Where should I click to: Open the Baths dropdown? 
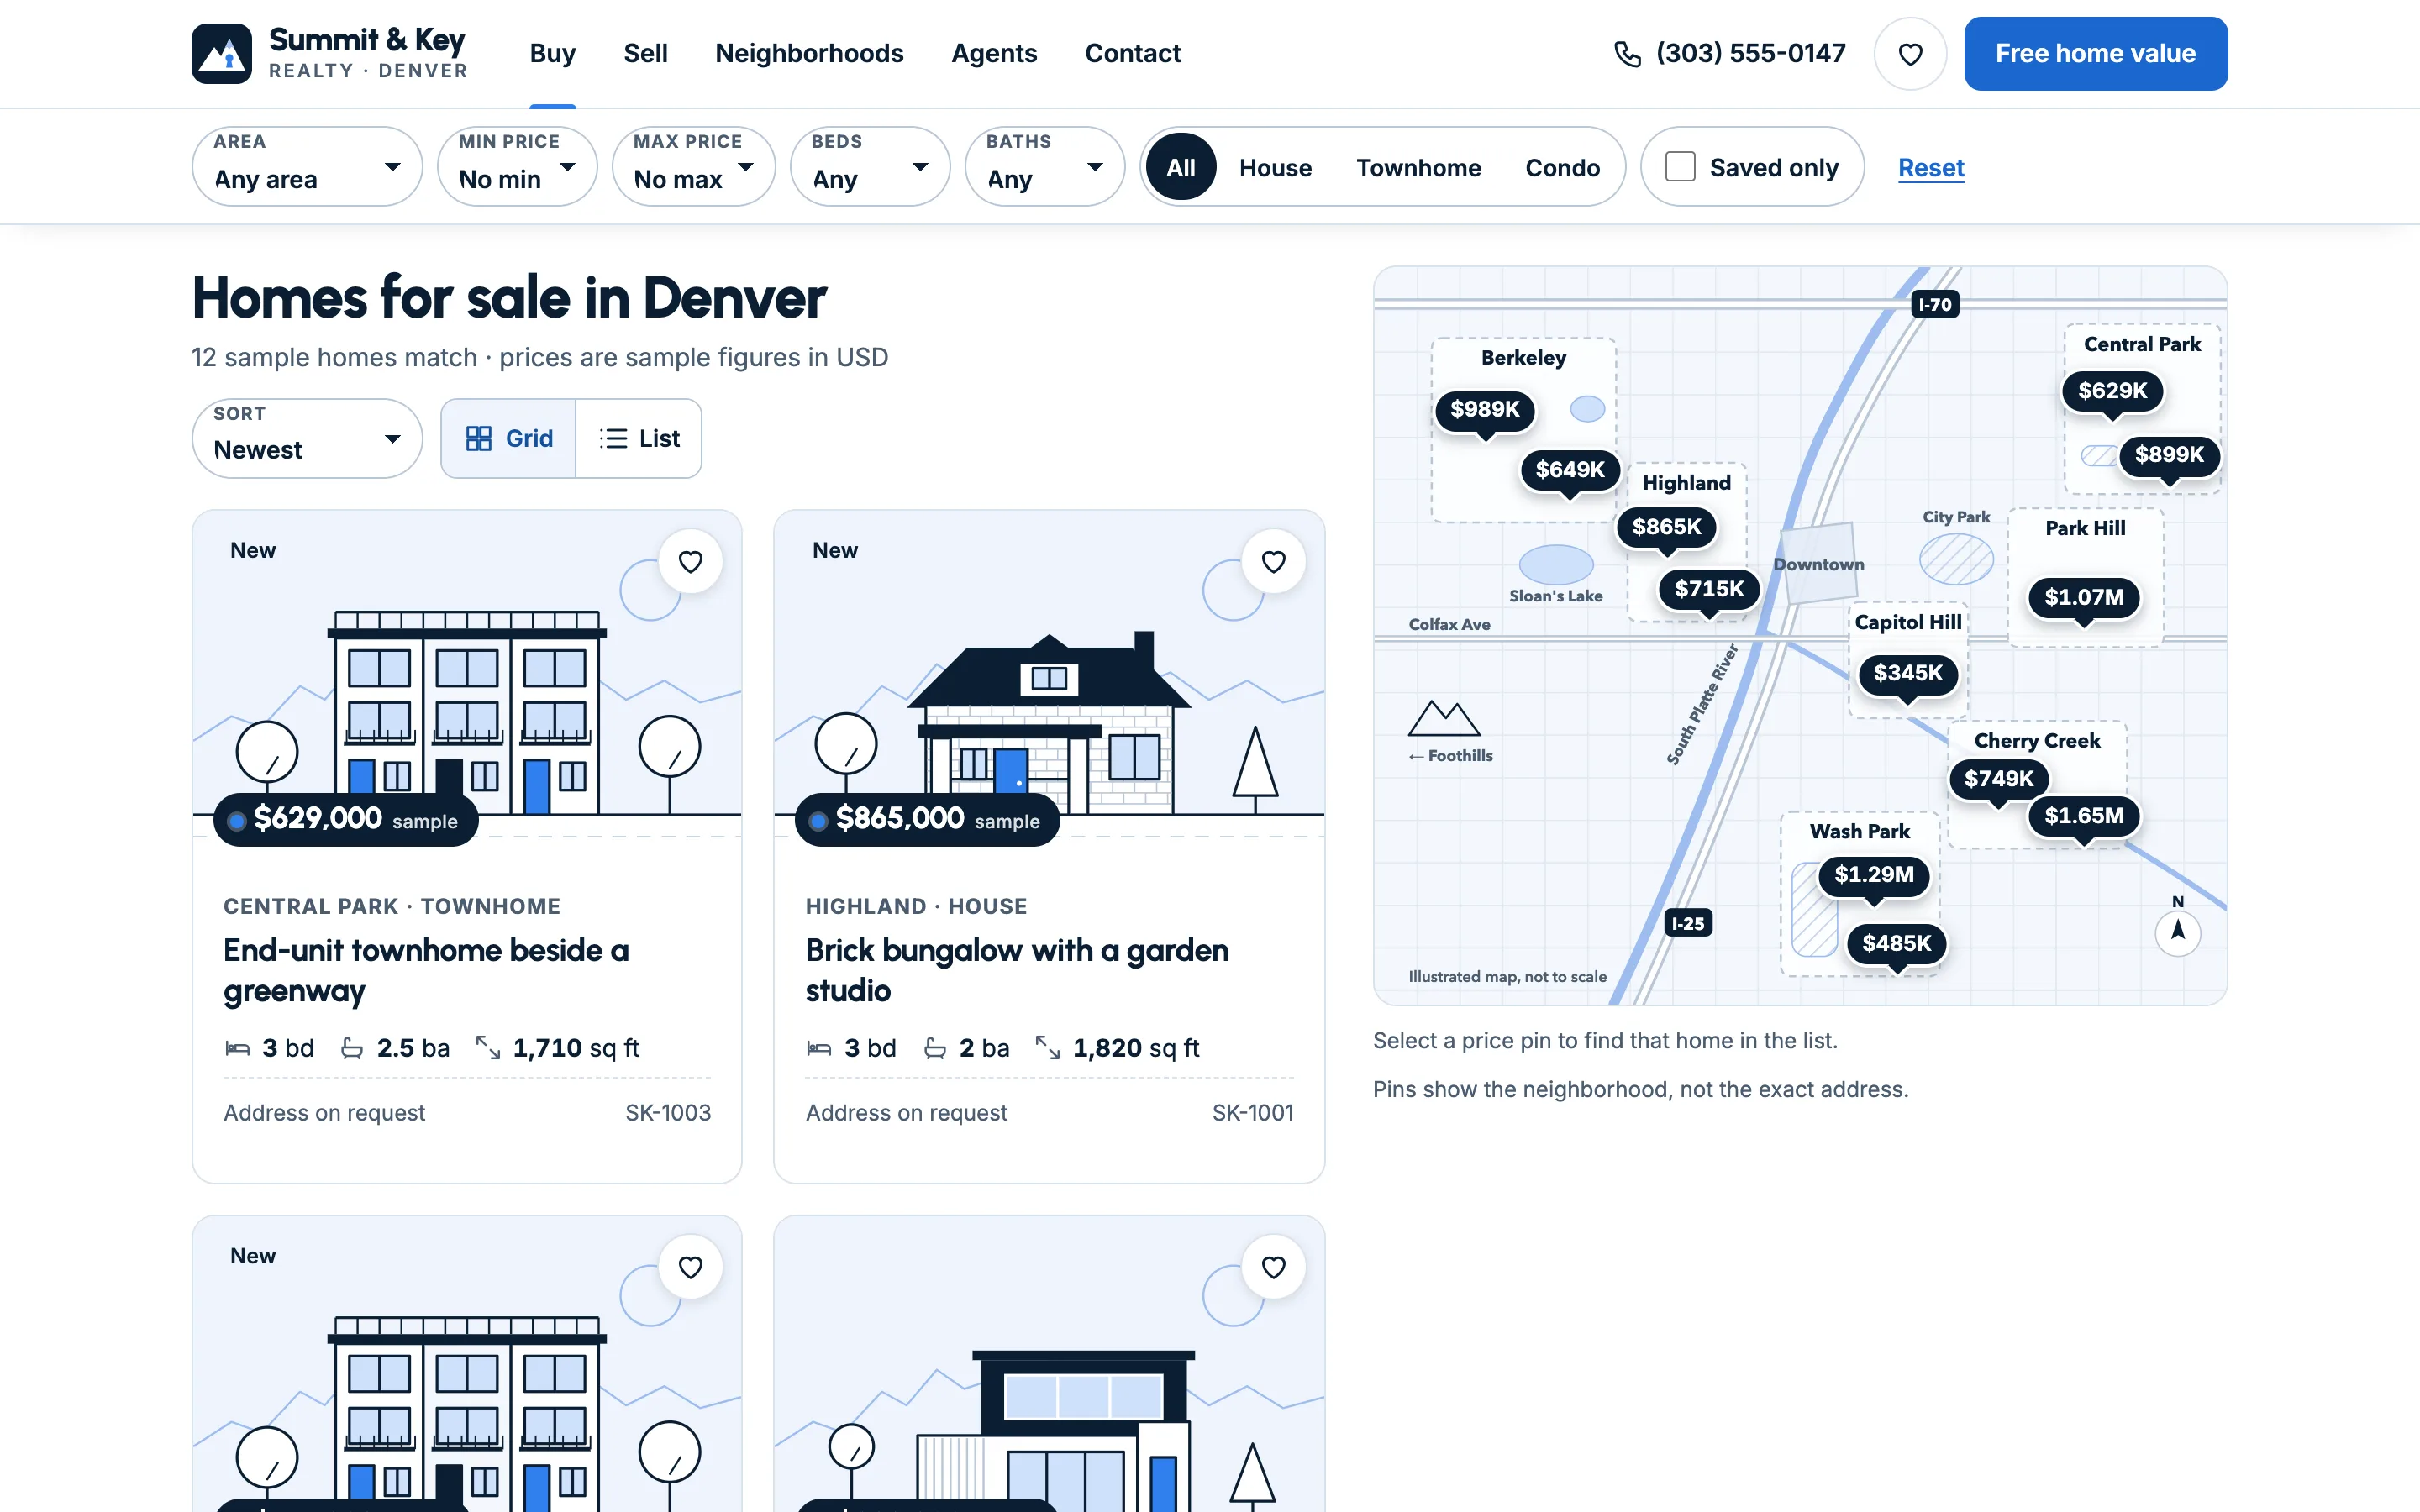[1045, 166]
